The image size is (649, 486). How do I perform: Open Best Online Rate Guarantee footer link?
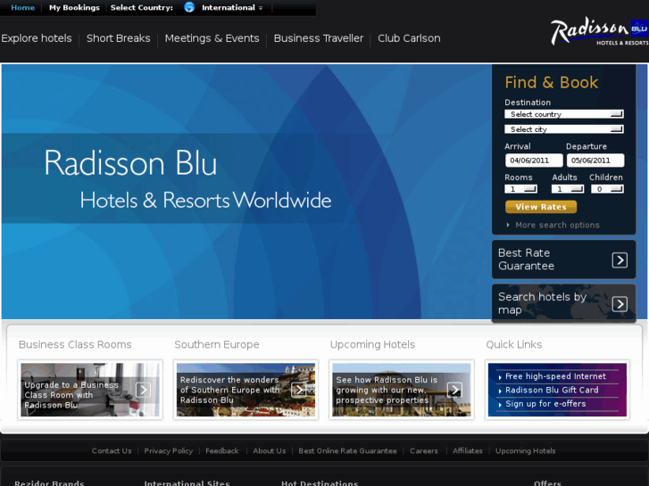click(347, 451)
